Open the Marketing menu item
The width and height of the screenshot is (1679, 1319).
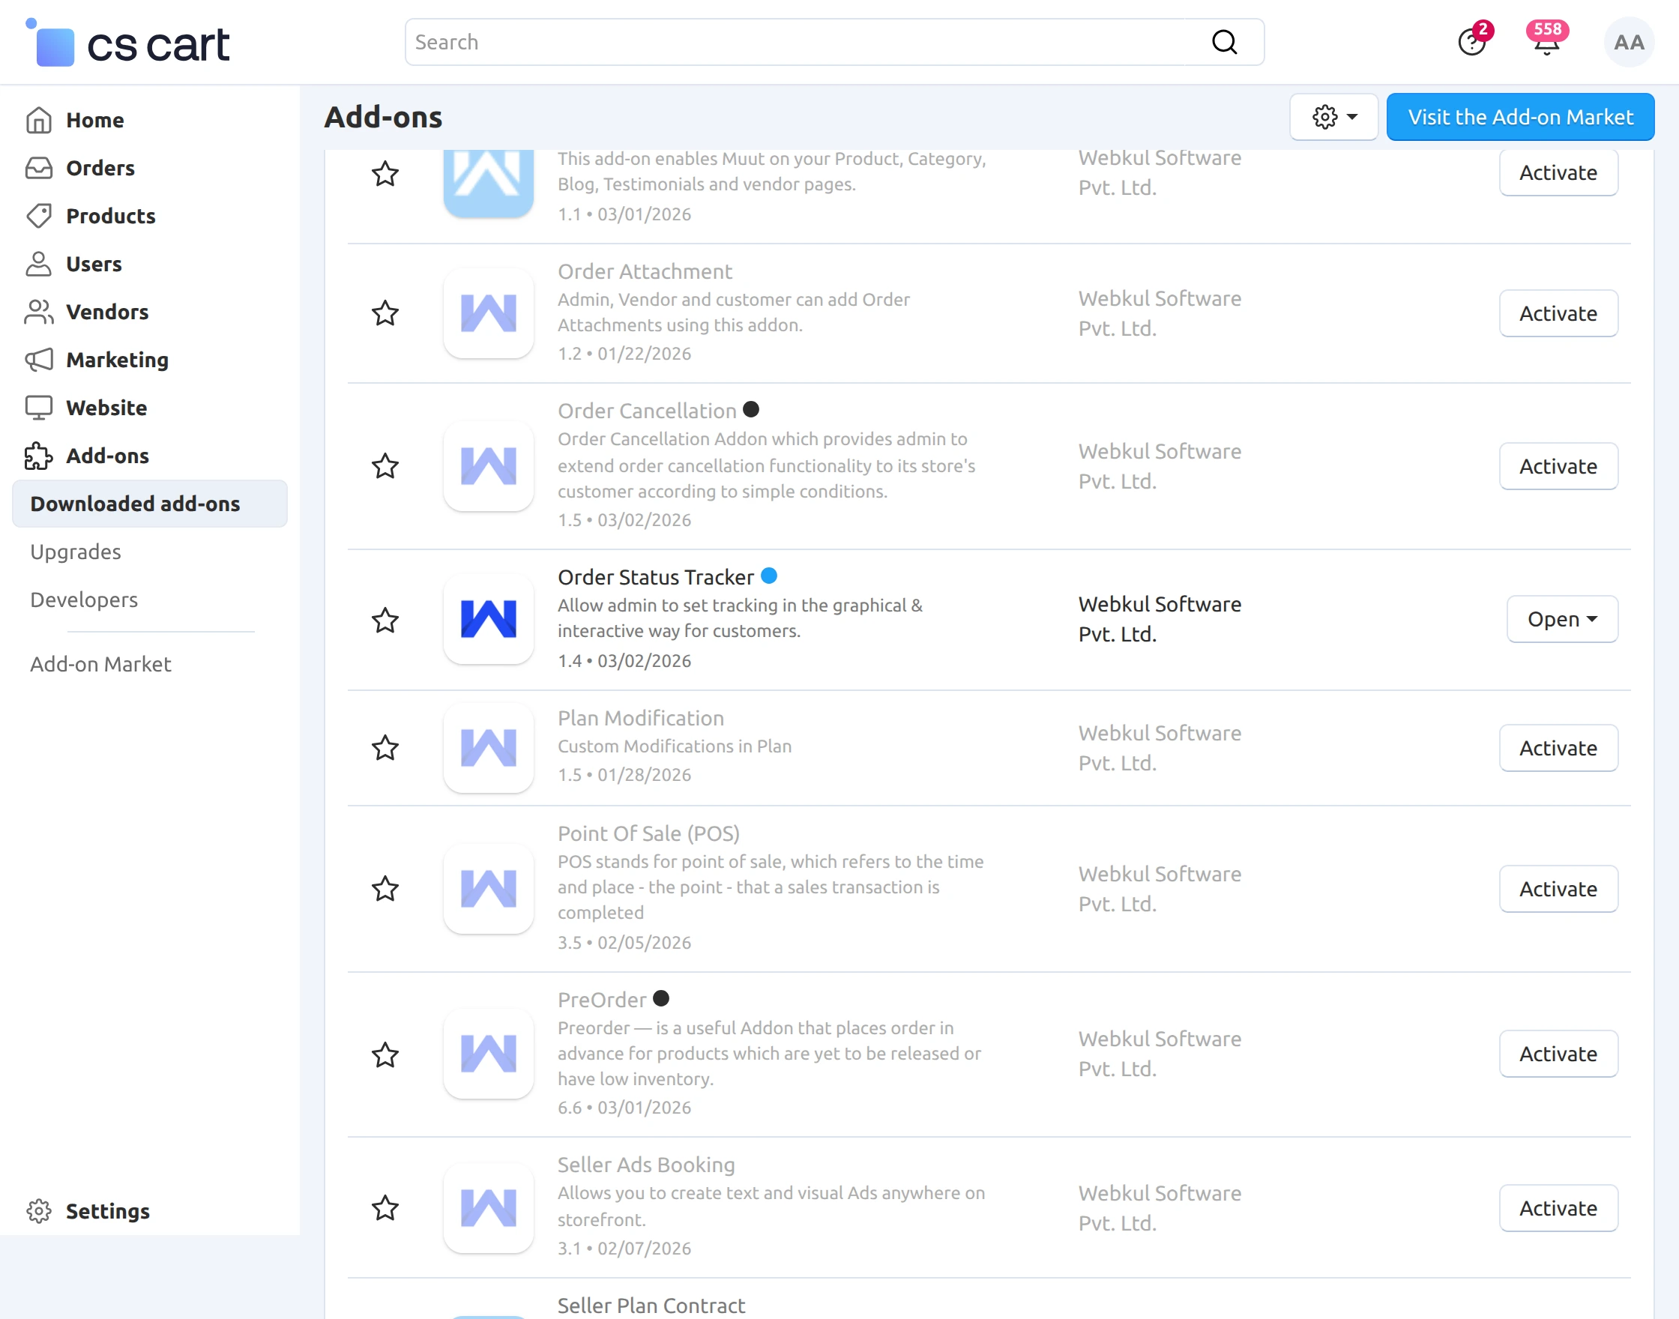(x=117, y=359)
